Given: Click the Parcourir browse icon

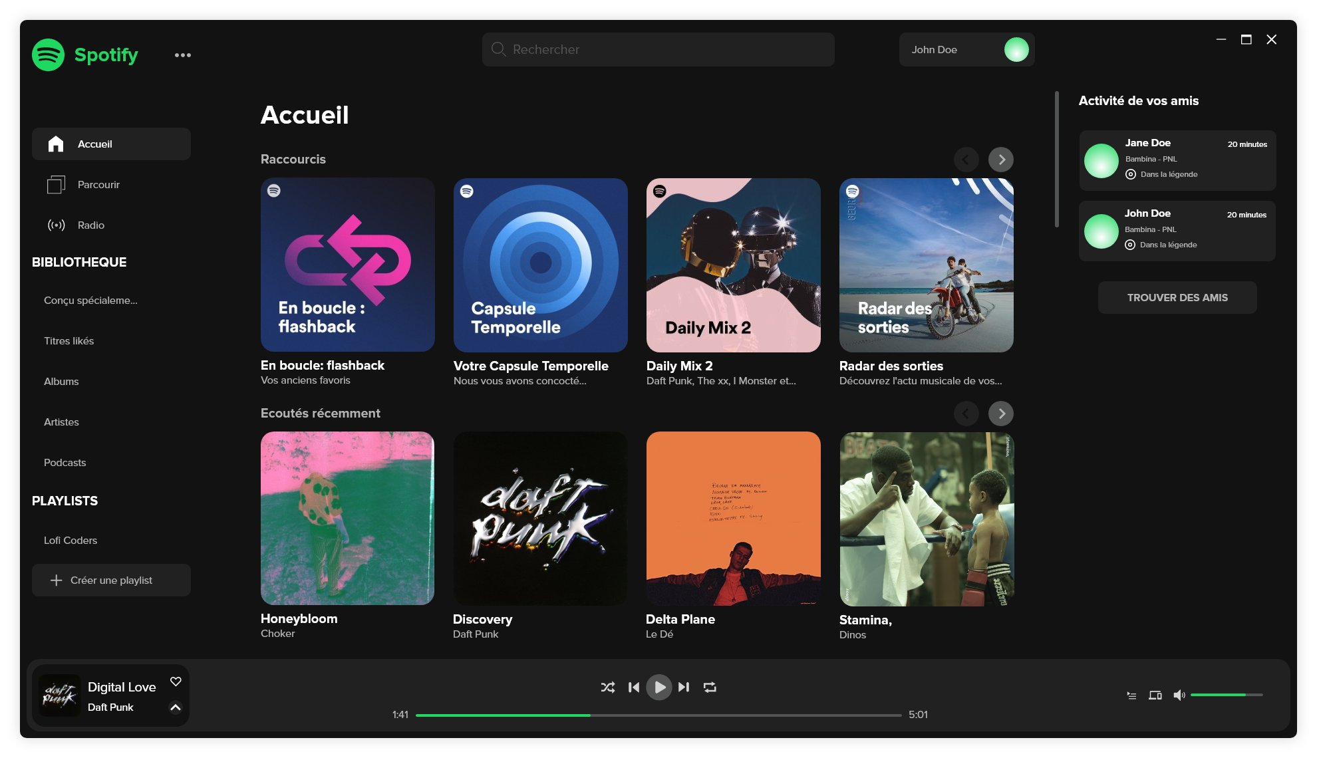Looking at the screenshot, I should [56, 184].
